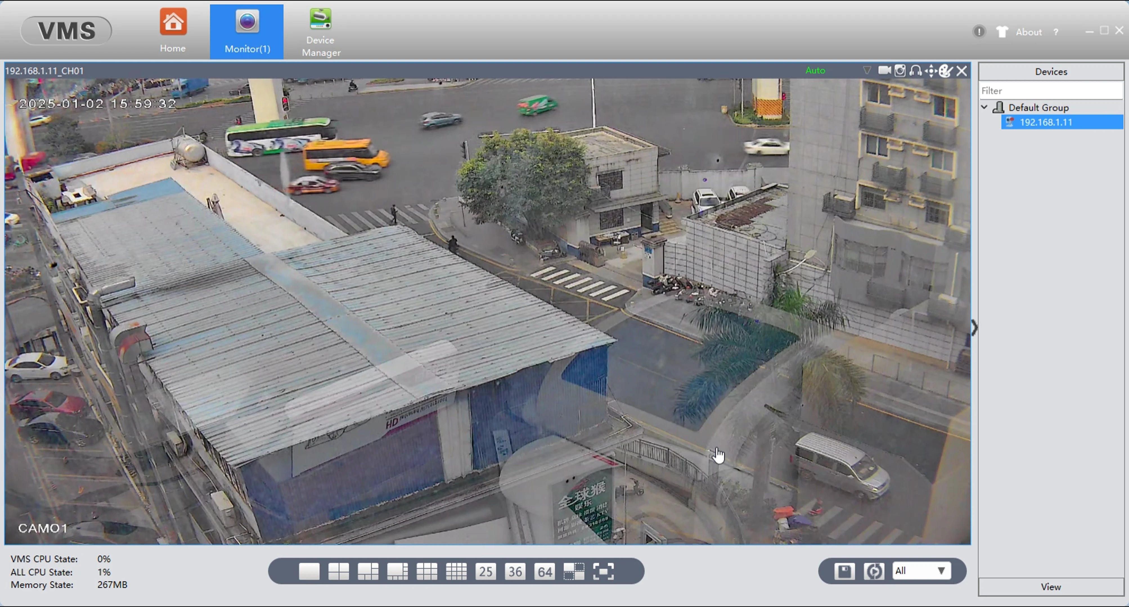The width and height of the screenshot is (1129, 607).
Task: Switch to the Monitor(1) tab
Action: (247, 31)
